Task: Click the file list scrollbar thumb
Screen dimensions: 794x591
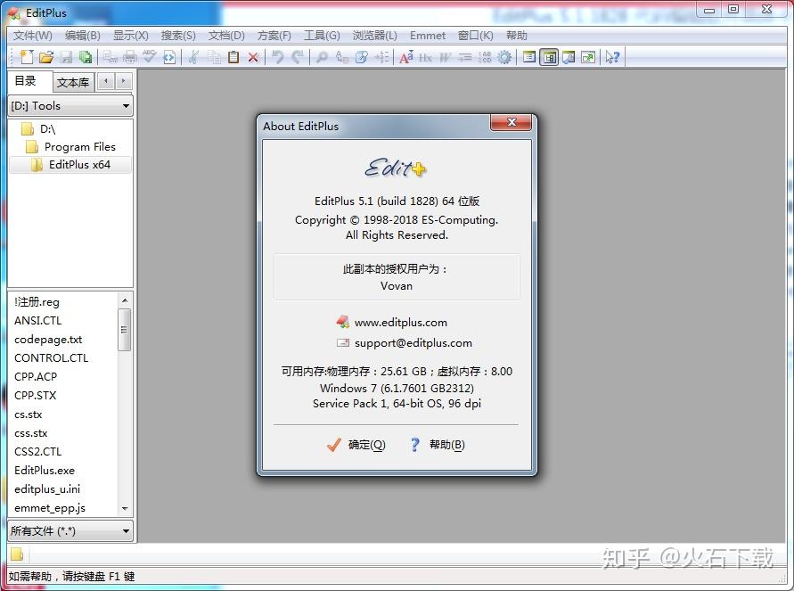Action: pyautogui.click(x=125, y=330)
